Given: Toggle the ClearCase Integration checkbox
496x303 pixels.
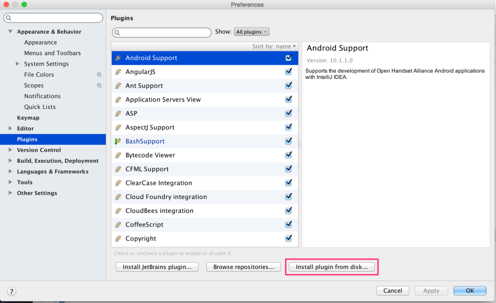Looking at the screenshot, I should (289, 183).
